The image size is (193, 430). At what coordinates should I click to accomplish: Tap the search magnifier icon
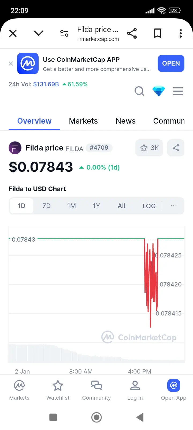tap(139, 91)
